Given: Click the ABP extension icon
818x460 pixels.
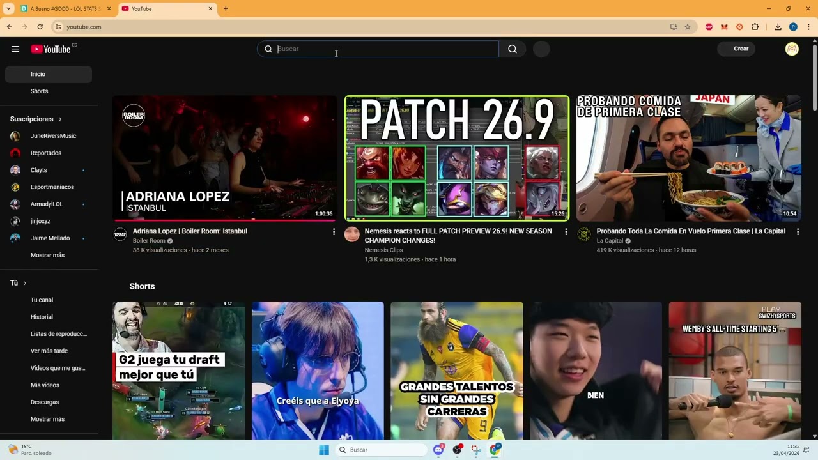Looking at the screenshot, I should 709,27.
